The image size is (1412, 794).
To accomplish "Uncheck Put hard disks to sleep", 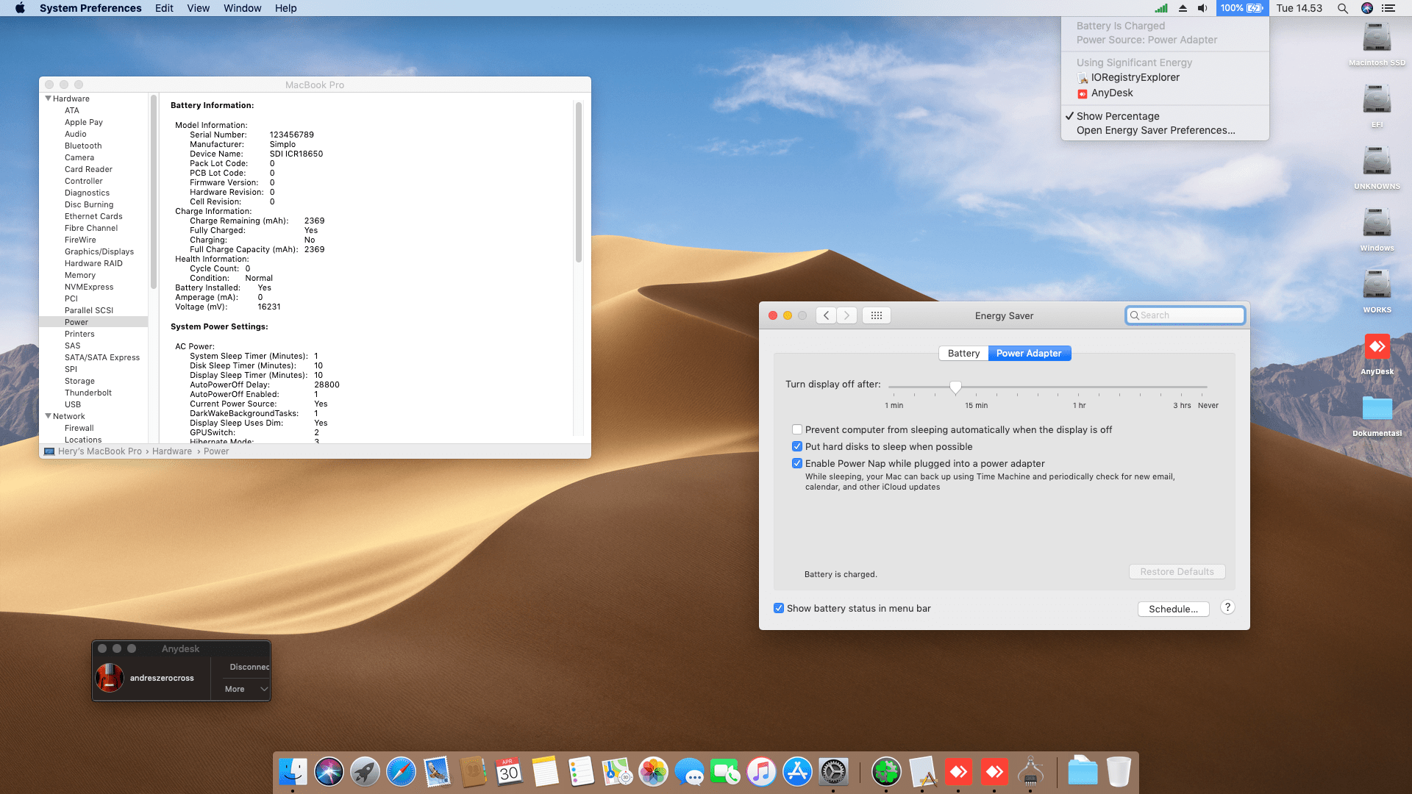I will (797, 446).
